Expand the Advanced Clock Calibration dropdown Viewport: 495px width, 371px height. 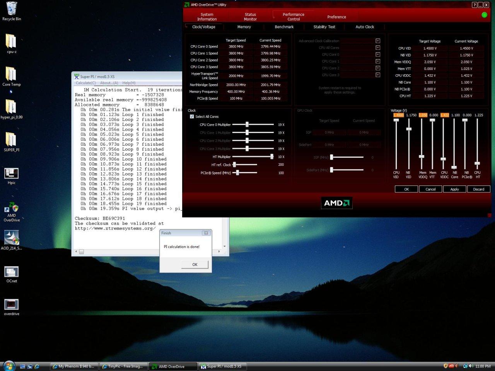pos(378,41)
